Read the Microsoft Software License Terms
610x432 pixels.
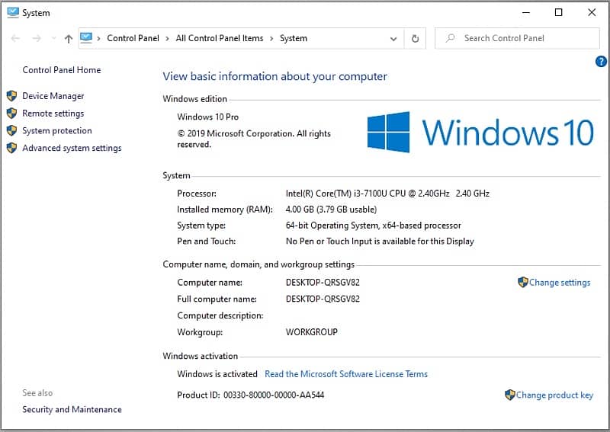coord(345,374)
